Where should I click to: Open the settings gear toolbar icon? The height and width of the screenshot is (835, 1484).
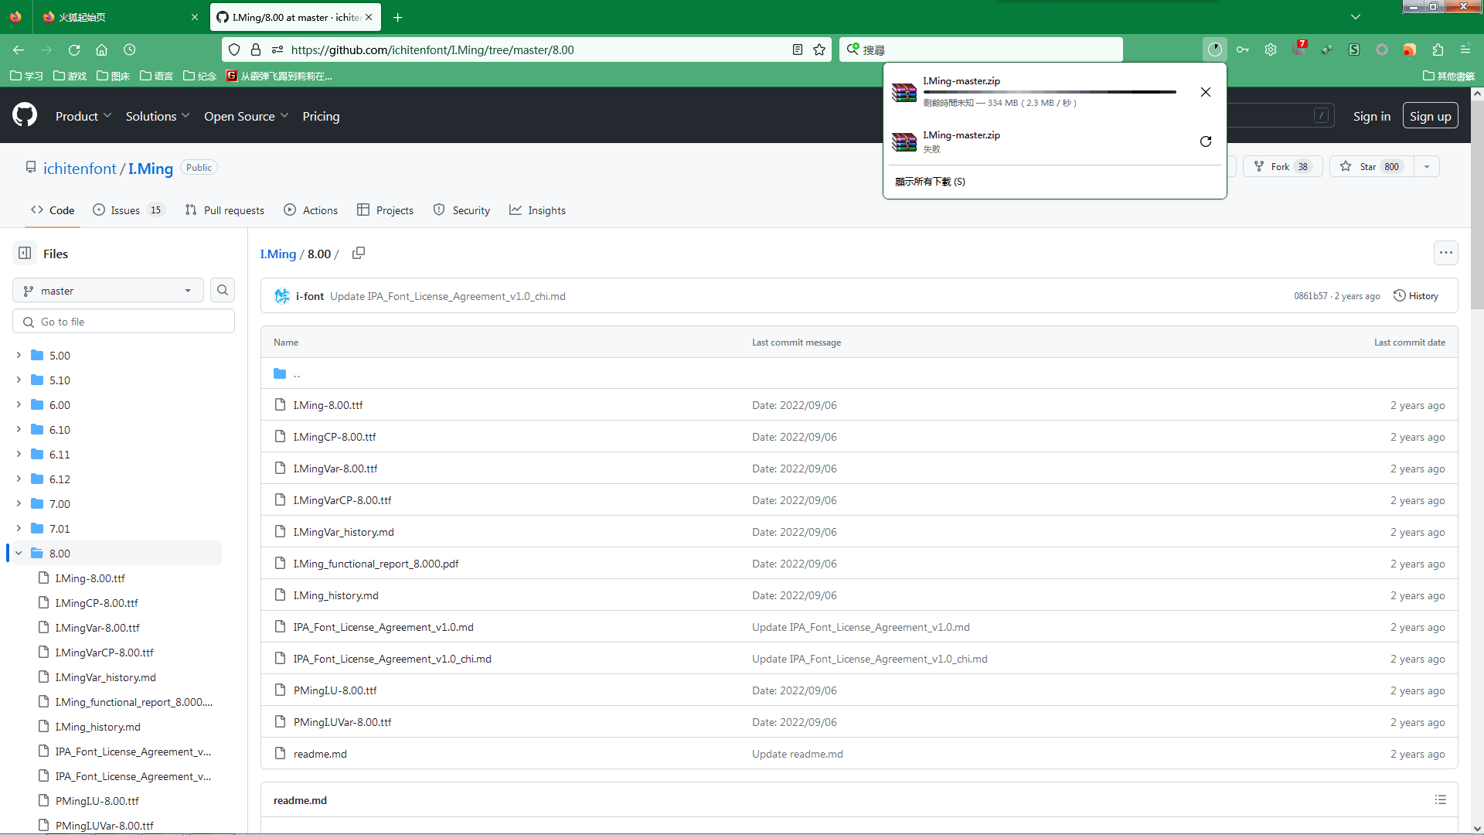click(1271, 49)
